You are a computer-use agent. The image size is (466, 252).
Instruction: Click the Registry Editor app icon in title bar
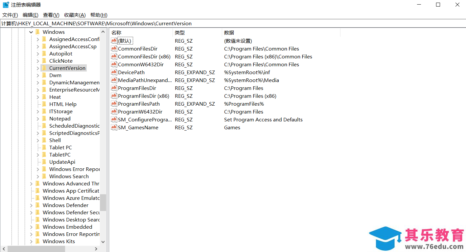tap(6, 5)
